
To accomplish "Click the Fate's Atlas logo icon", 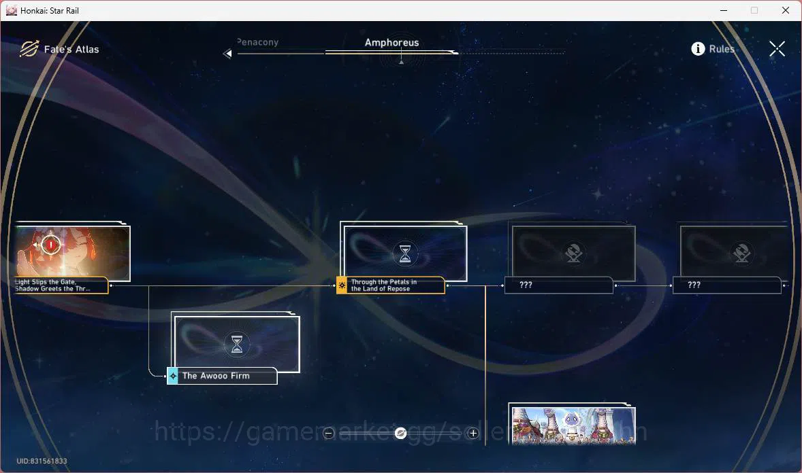I will pos(29,49).
